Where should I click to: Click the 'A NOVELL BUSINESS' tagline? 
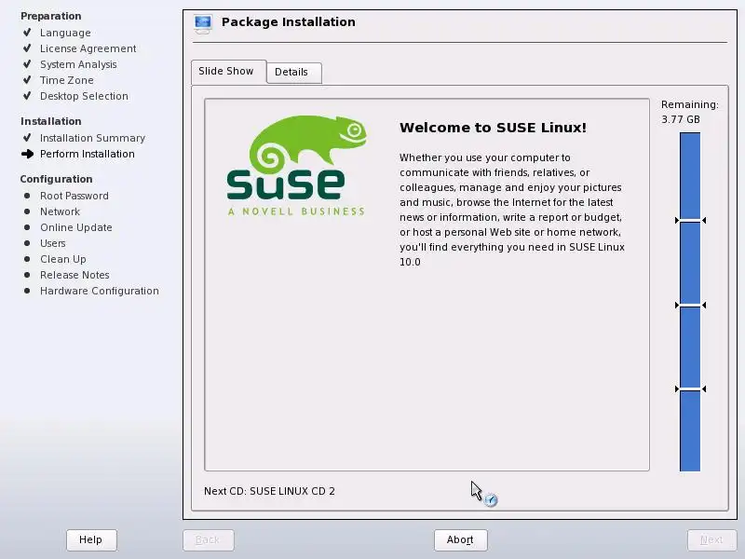[296, 211]
